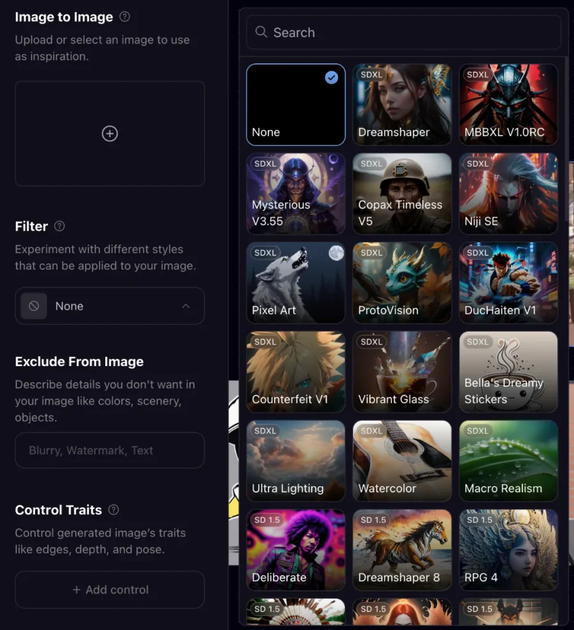Click the help icon beside Image to Image
The image size is (574, 630).
125,17
